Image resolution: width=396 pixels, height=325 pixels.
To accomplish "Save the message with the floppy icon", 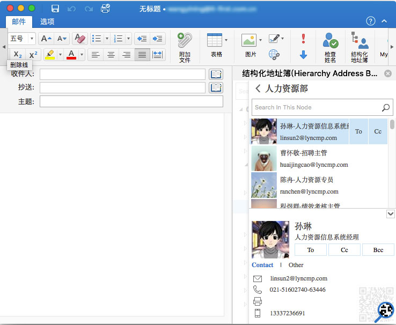I will 55,9.
